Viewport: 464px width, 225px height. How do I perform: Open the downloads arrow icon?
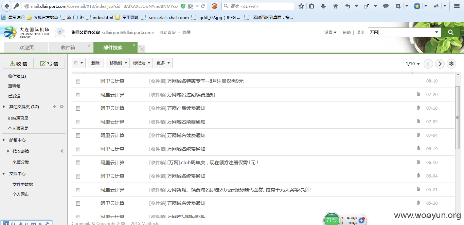323,6
